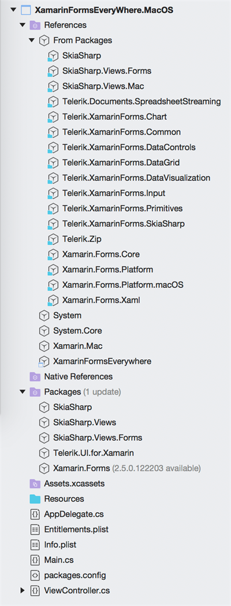Click the Xamarin.Forms.Core reference icon
The height and width of the screenshot is (606, 231).
53,255
